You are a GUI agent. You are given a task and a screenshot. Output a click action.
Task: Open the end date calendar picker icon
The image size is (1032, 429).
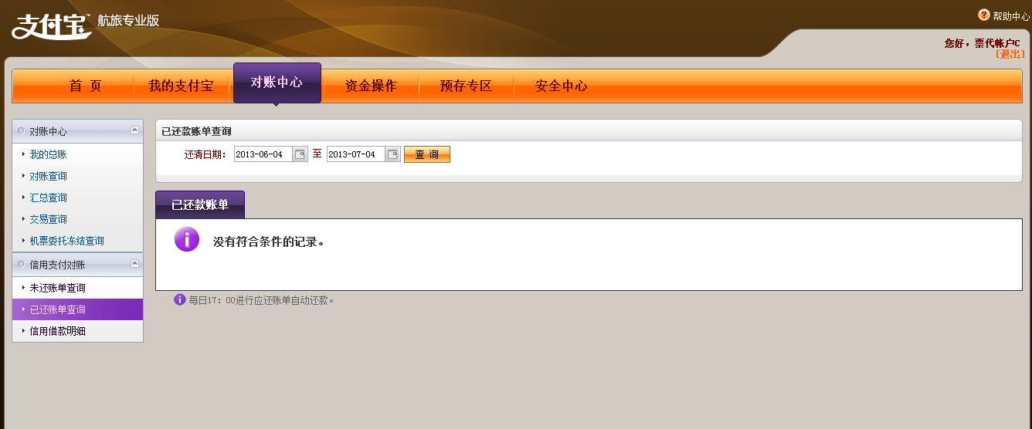[393, 154]
